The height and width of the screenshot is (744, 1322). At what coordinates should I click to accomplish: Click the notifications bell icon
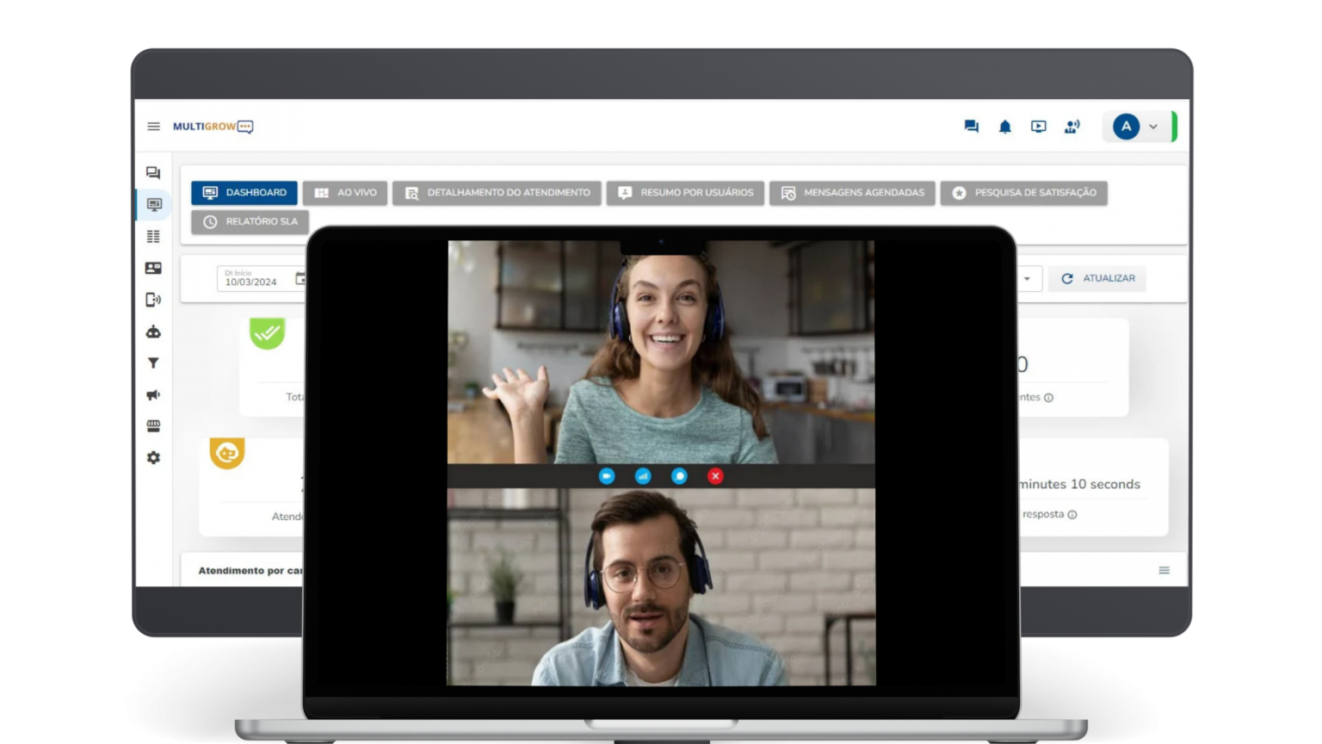pos(1004,126)
